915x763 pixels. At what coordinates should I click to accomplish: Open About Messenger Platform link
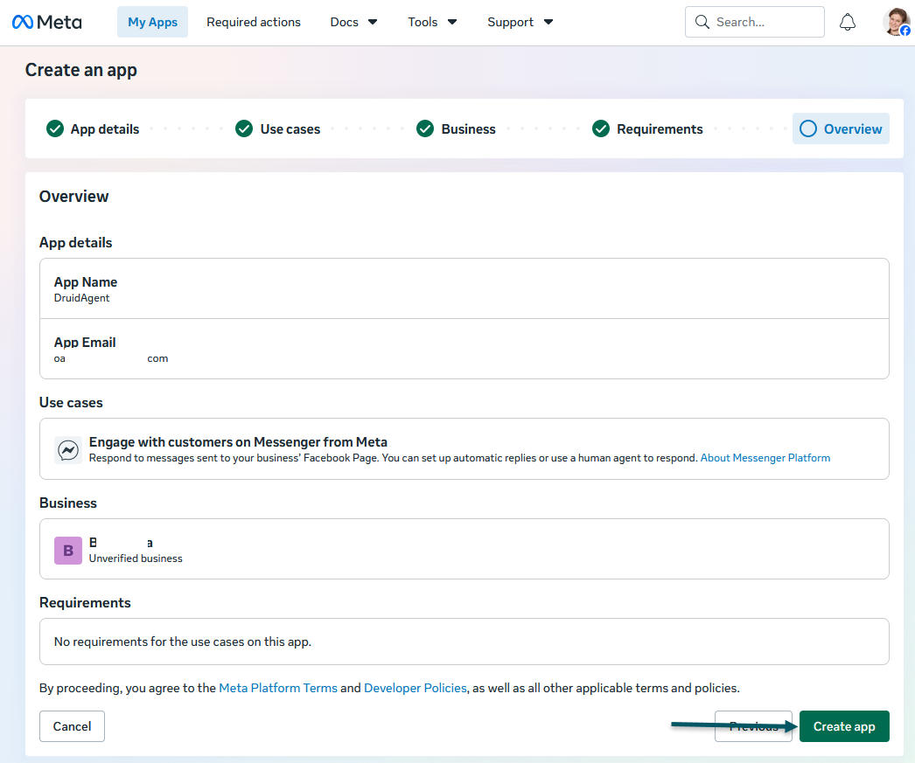point(765,458)
